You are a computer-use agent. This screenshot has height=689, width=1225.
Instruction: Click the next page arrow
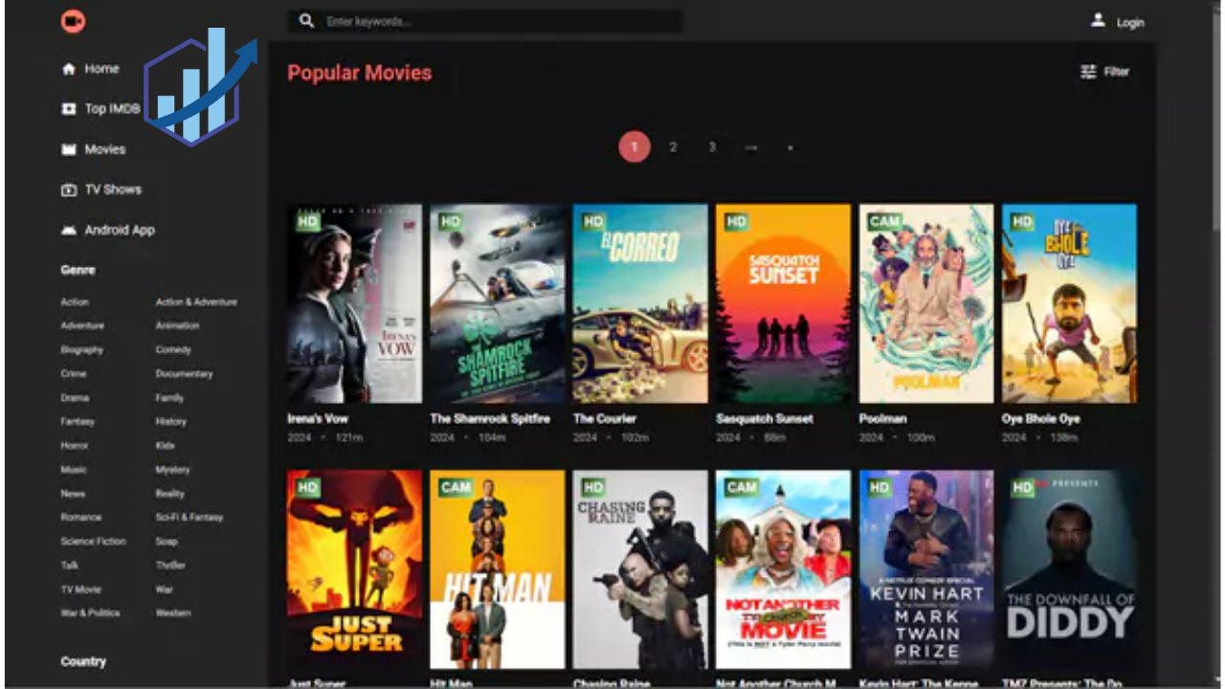coord(751,147)
